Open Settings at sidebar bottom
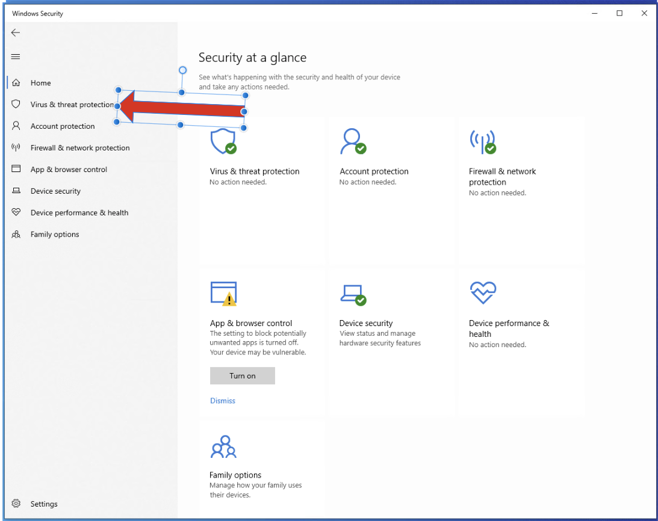658x521 pixels. tap(43, 504)
